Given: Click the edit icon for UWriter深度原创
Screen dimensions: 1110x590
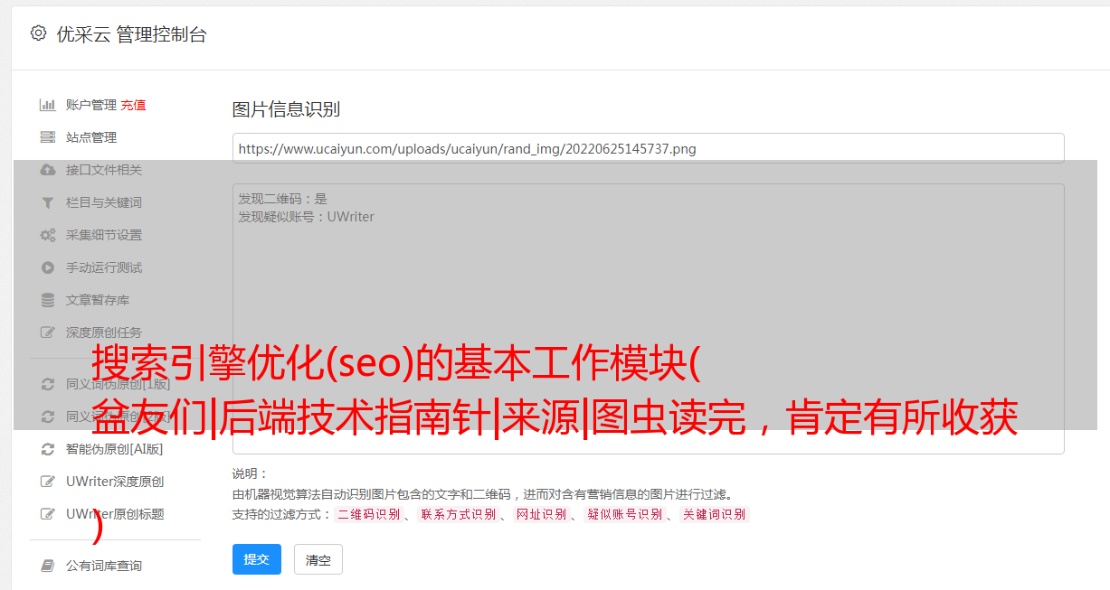Looking at the screenshot, I should (x=48, y=482).
